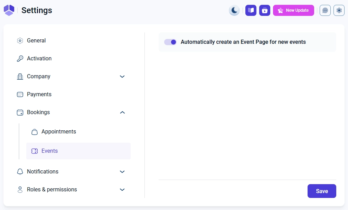
Task: Click the New Update button
Action: click(x=293, y=10)
